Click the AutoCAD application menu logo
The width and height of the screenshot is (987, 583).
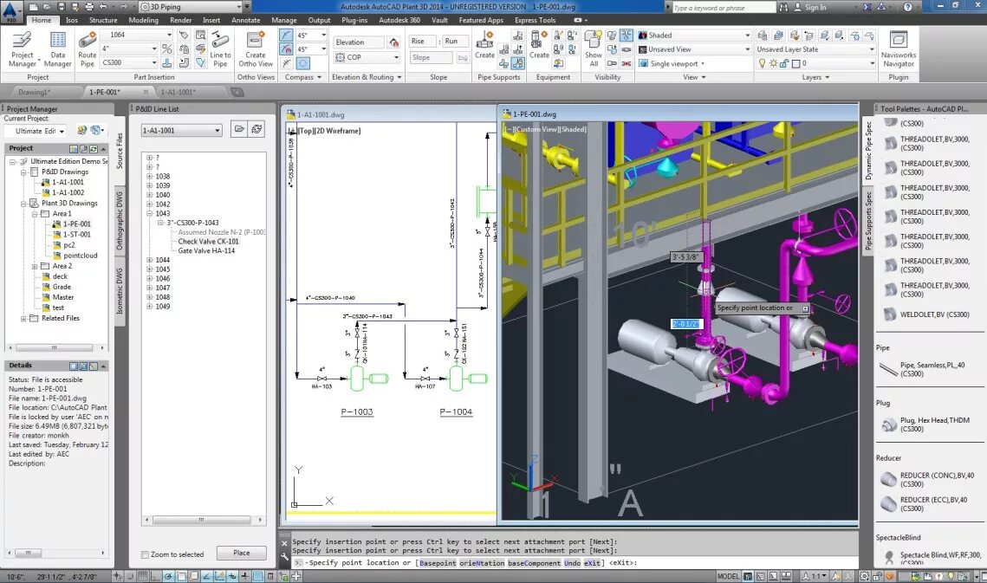coord(11,10)
